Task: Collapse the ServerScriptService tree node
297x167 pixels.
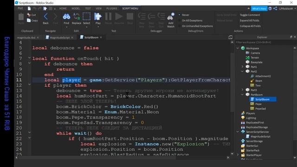Action: click(x=238, y=132)
